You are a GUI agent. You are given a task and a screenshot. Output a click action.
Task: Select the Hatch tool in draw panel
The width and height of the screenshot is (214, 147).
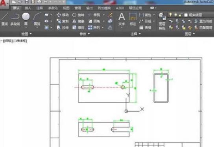(46, 27)
